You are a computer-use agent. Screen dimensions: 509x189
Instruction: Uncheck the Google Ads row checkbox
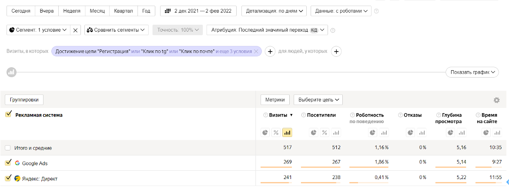pos(8,163)
